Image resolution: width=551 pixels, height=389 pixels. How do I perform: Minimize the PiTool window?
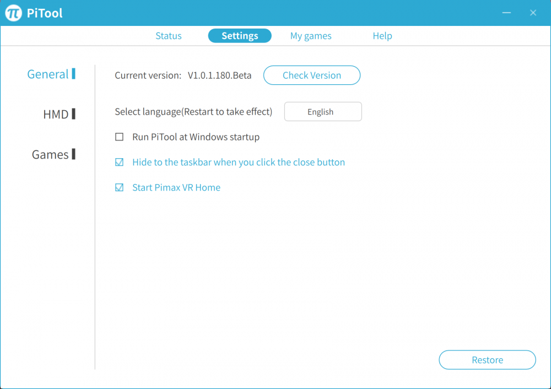[x=506, y=12]
